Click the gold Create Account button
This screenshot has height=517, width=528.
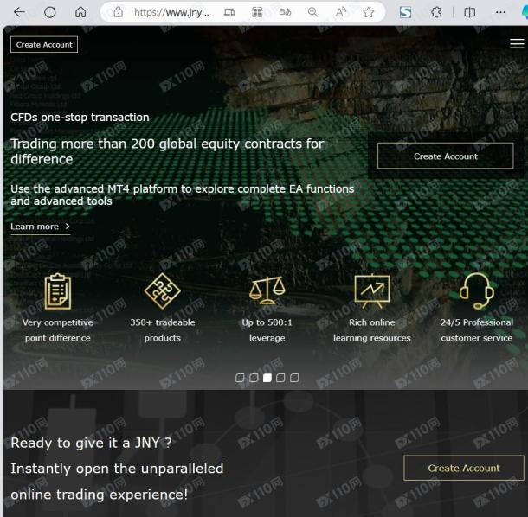(464, 468)
